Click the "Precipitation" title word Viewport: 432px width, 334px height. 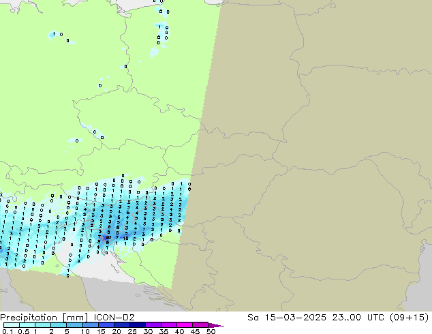[29, 318]
